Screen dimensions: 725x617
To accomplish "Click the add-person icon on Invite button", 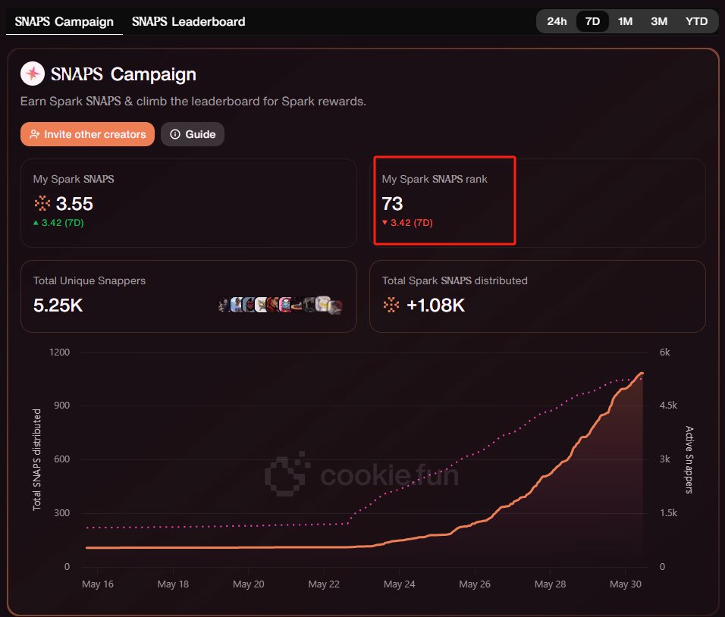I will coord(35,134).
